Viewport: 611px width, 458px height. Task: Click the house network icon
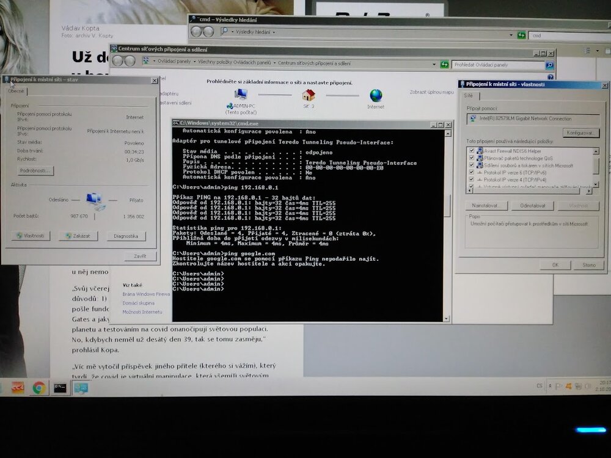tap(309, 95)
